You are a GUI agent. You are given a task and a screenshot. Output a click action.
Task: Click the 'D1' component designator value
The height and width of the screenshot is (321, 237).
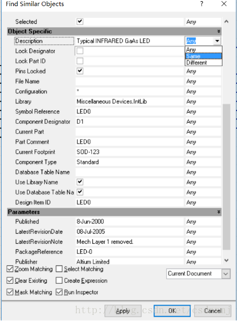tap(80, 122)
